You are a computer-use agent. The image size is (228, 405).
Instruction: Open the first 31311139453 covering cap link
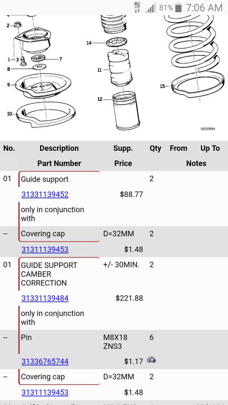(x=45, y=249)
